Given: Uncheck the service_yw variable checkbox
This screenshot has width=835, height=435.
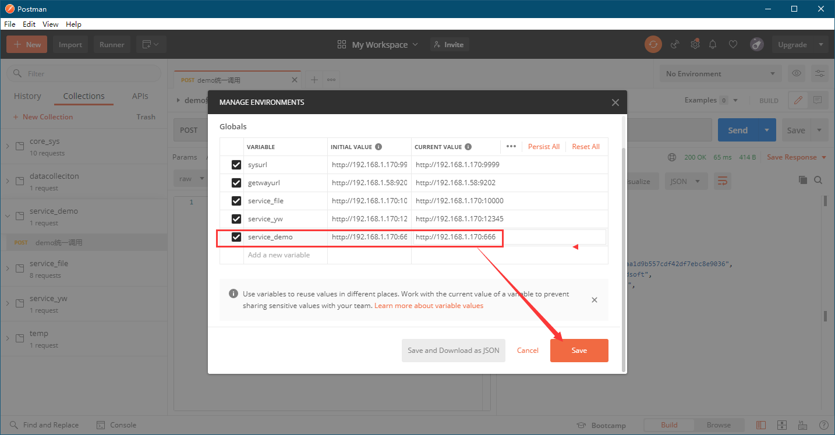Looking at the screenshot, I should (x=236, y=219).
